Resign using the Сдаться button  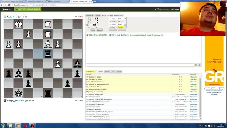[x=100, y=30]
